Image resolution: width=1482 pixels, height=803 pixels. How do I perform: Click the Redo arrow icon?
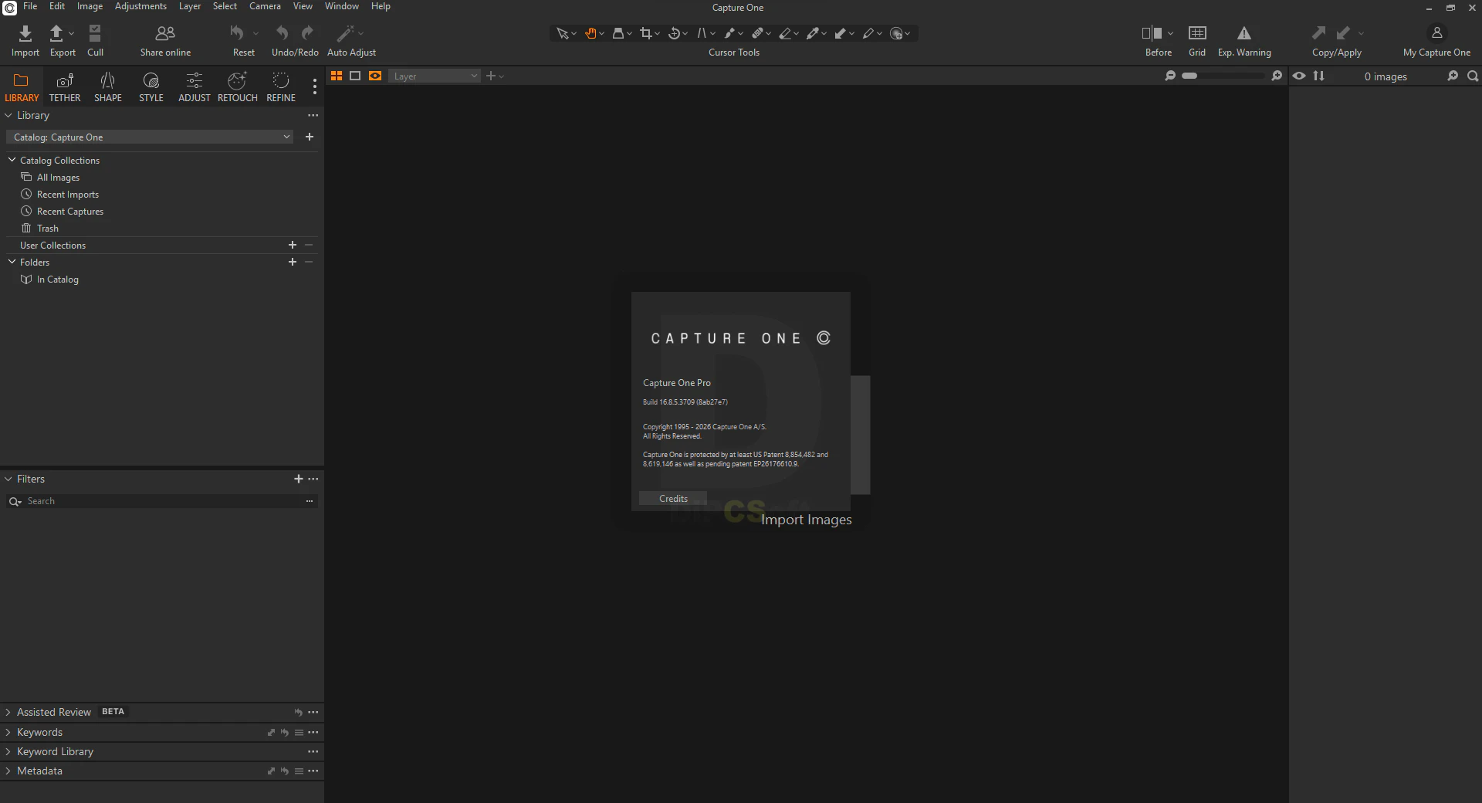click(x=307, y=33)
